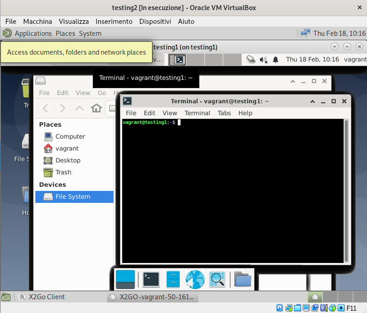Launch File Manager cabinet icon in dock

tap(173, 279)
